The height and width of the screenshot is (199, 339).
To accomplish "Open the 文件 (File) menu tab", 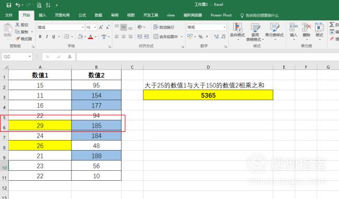I will point(9,15).
